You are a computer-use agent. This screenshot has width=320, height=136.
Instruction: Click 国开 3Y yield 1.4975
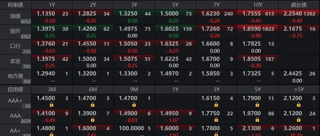pos(128,29)
